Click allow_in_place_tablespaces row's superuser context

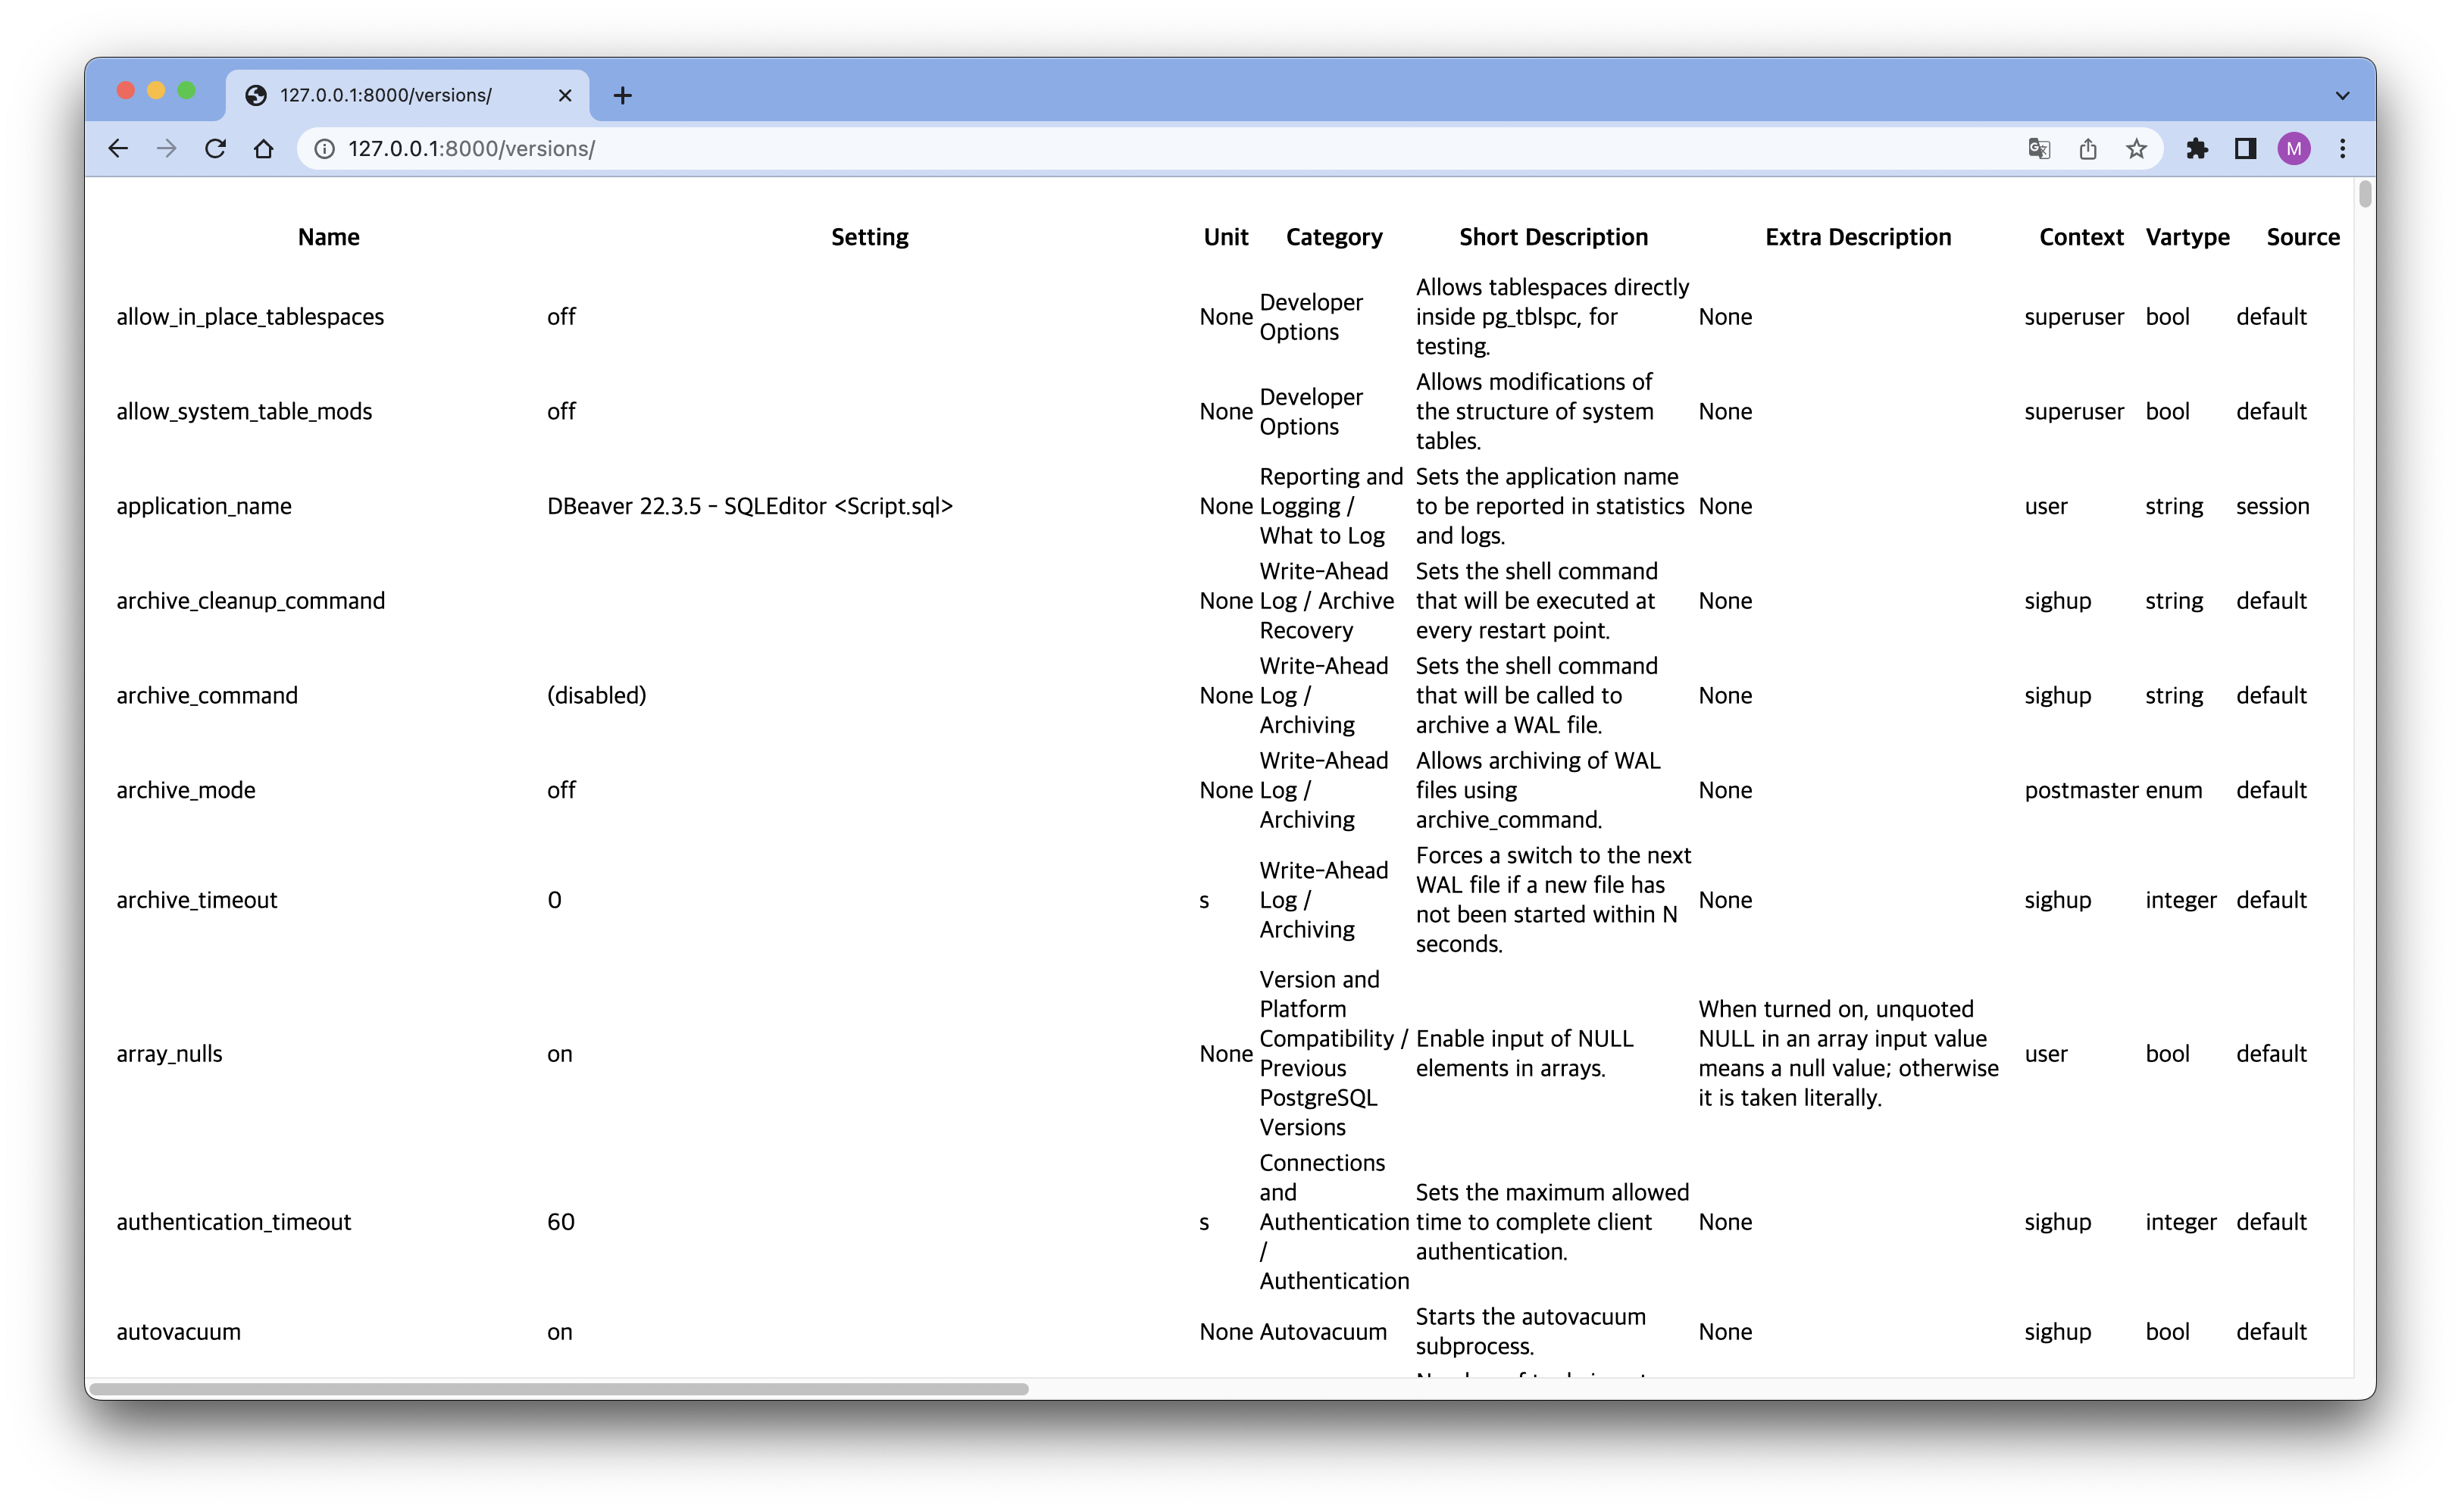pyautogui.click(x=2074, y=317)
